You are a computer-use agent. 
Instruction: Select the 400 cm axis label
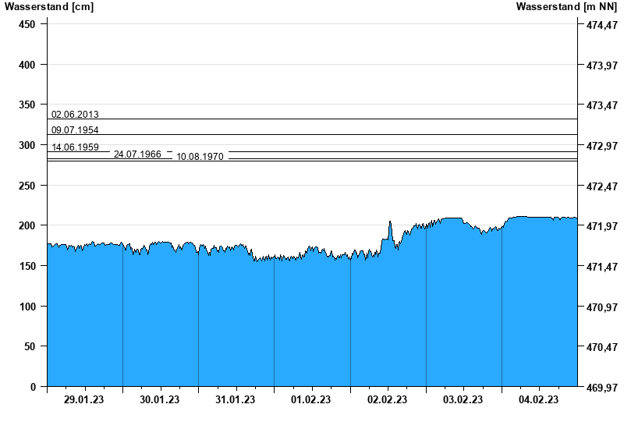click(27, 65)
